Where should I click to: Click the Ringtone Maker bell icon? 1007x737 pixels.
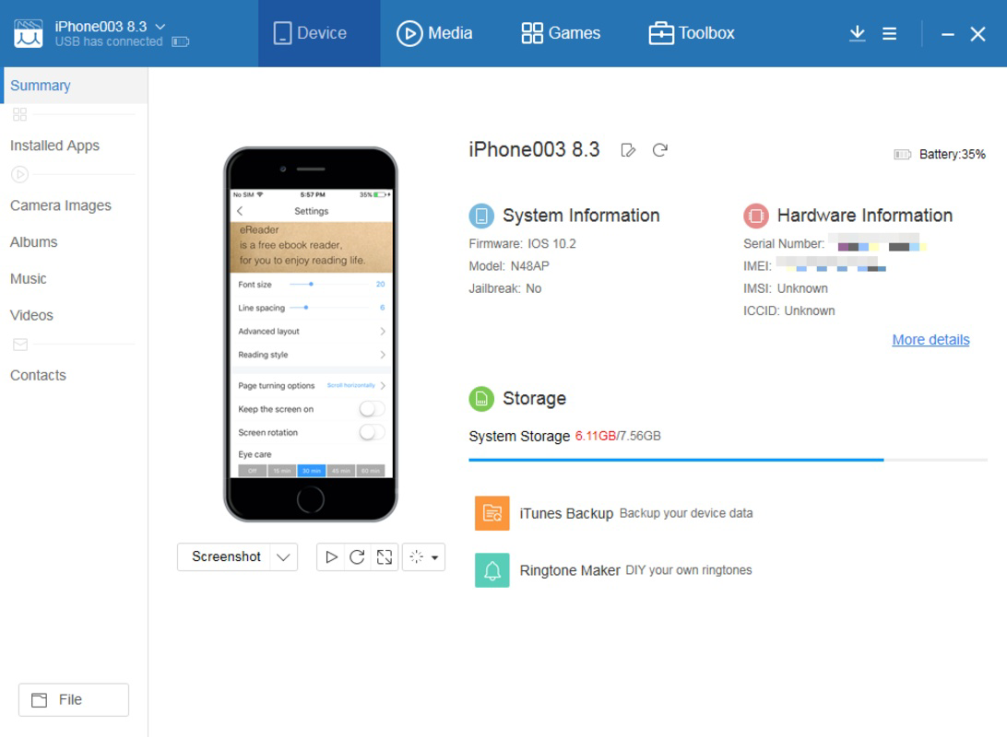click(492, 570)
